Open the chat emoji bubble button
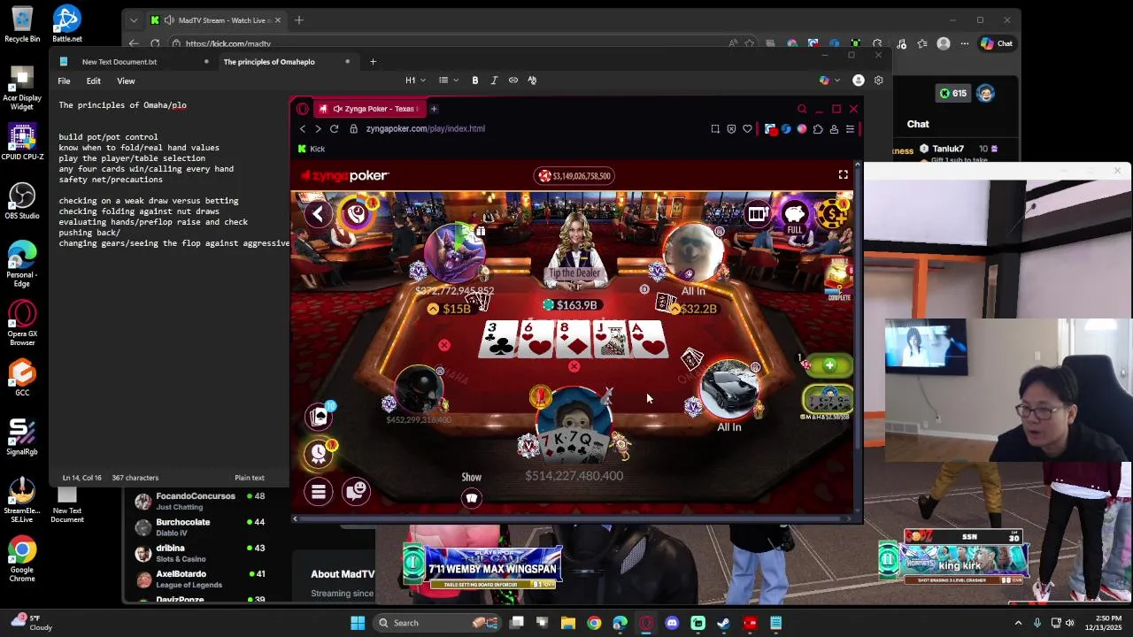The image size is (1133, 637). (x=357, y=491)
